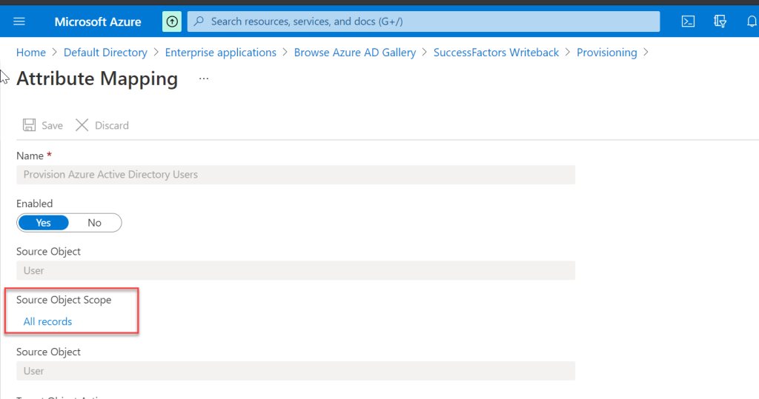The height and width of the screenshot is (399, 759).
Task: Open the notifications bell
Action: point(752,21)
